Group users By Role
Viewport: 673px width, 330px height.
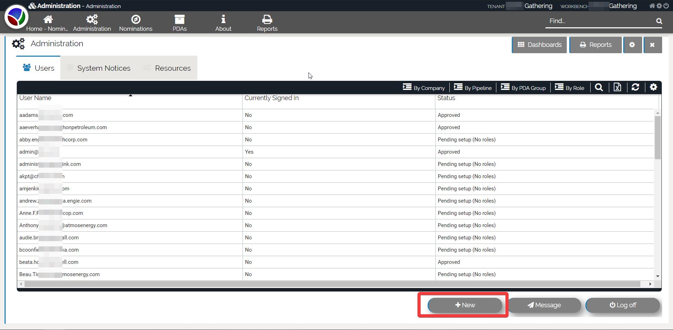point(570,88)
